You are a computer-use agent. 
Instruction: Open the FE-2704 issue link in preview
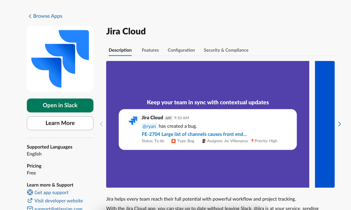pos(194,134)
